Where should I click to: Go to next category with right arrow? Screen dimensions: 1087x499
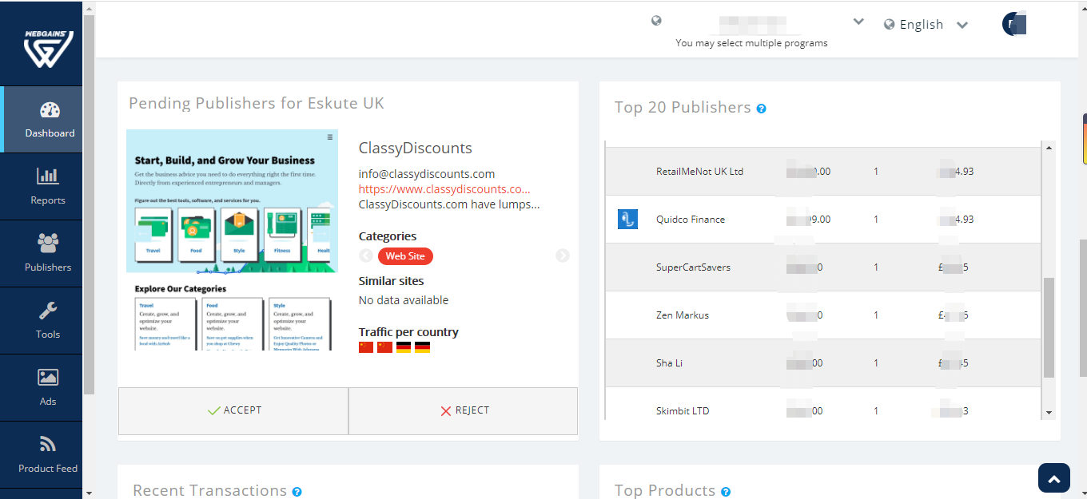click(563, 256)
